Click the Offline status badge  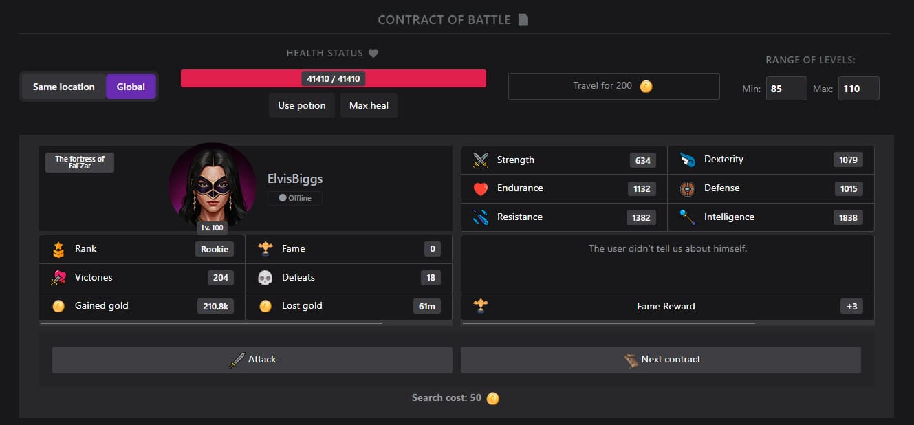[x=295, y=198]
